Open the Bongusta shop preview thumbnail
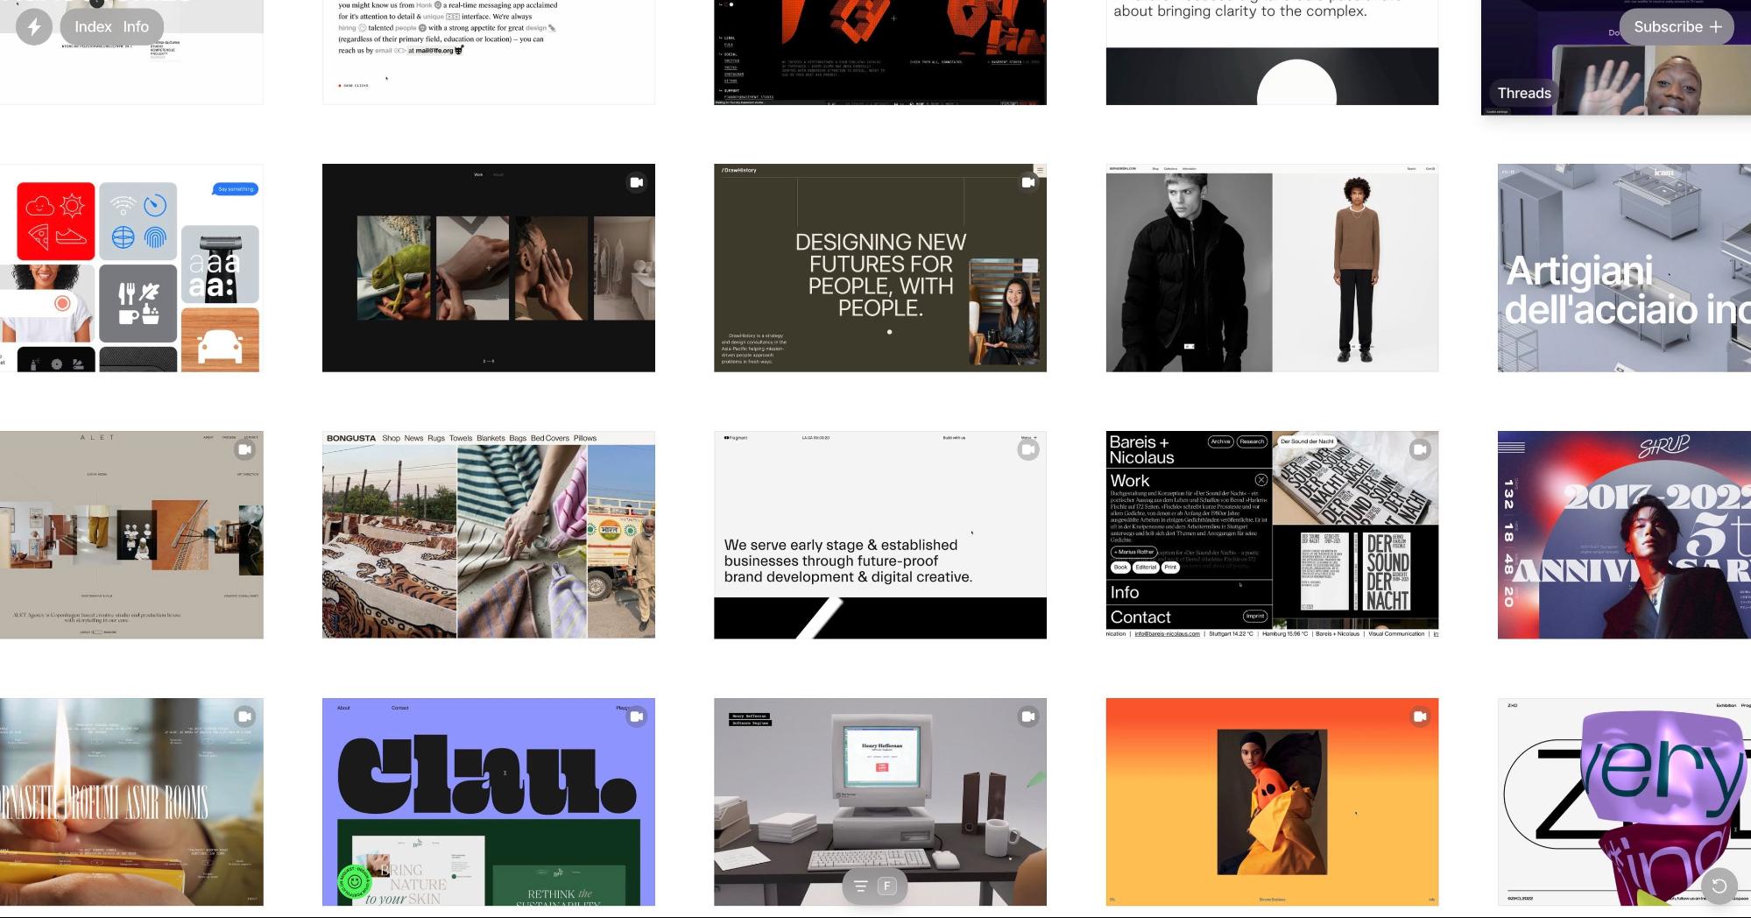1751x918 pixels. coord(488,534)
